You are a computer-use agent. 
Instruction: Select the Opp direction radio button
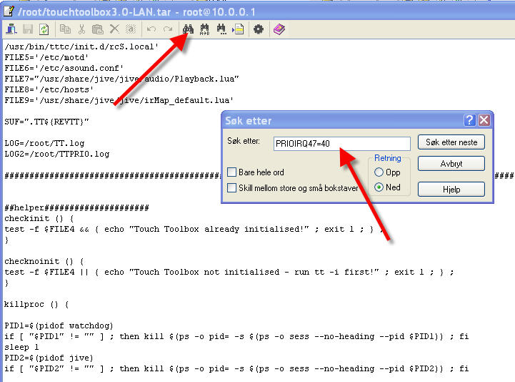(x=379, y=172)
